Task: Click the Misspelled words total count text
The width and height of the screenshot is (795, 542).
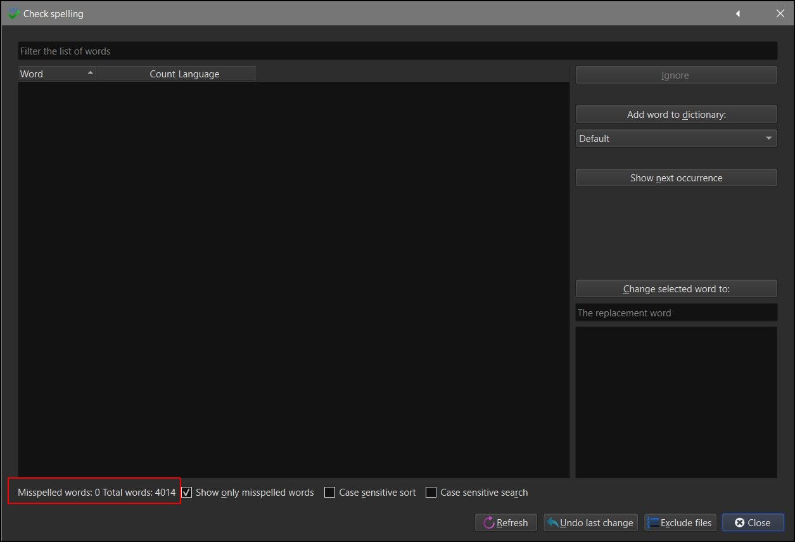Action: [x=97, y=492]
